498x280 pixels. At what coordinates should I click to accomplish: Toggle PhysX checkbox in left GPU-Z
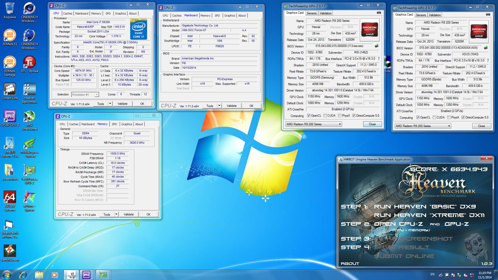coord(340,116)
